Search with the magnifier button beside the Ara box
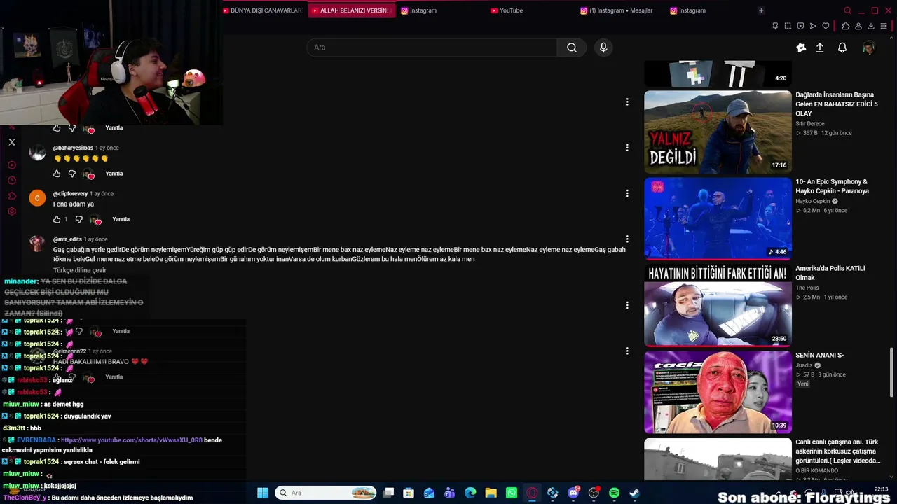 pyautogui.click(x=572, y=48)
